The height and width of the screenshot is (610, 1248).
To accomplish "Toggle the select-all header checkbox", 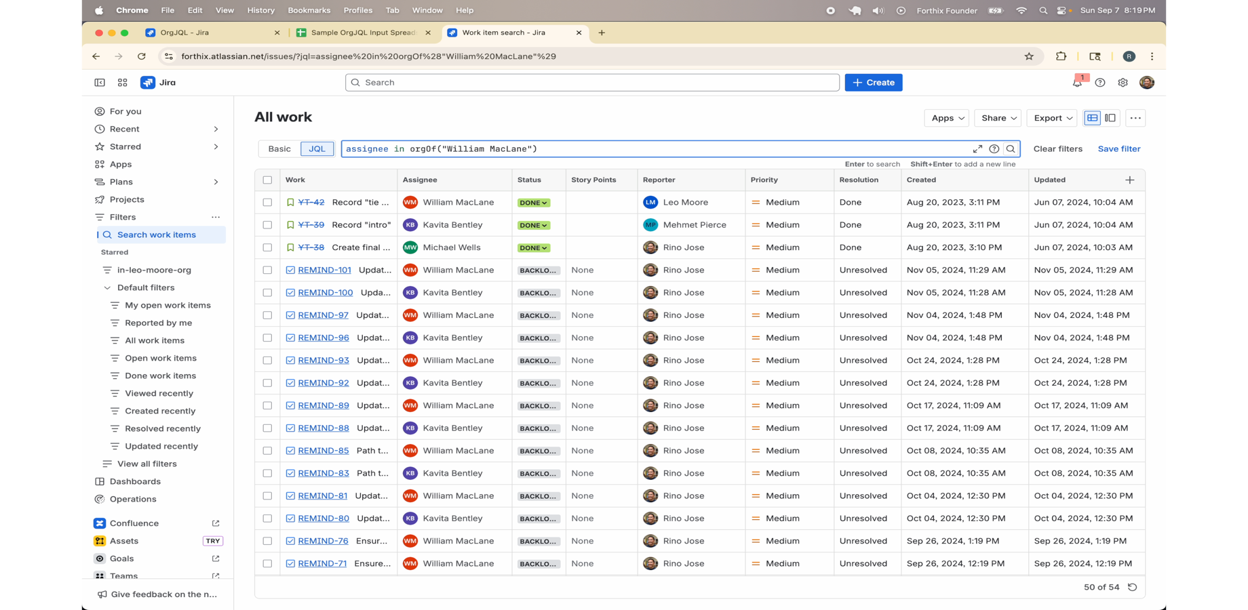I will 267,180.
